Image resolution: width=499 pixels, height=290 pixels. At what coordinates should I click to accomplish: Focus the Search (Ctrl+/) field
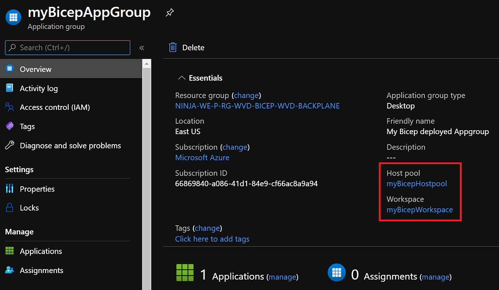click(x=67, y=48)
